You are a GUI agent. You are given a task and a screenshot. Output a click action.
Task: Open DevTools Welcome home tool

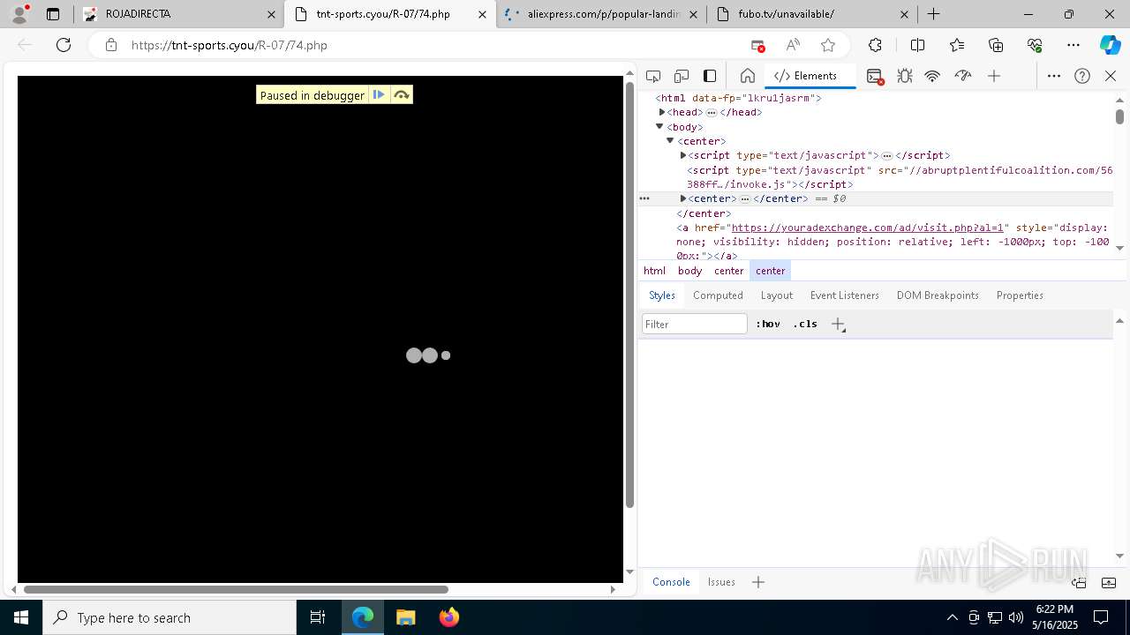[x=748, y=76]
